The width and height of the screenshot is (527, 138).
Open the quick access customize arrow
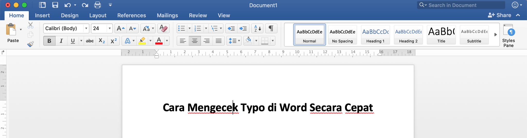pos(110,5)
